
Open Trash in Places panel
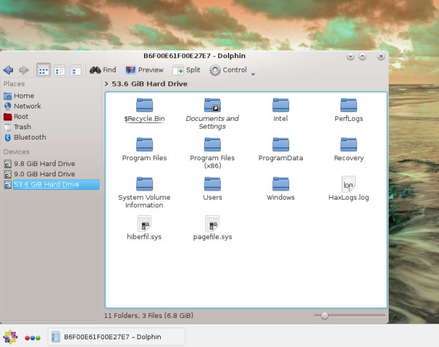click(x=17, y=127)
